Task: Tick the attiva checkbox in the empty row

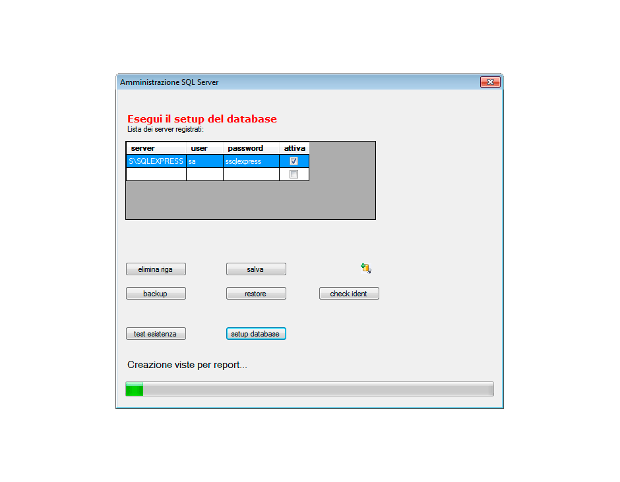Action: 294,174
